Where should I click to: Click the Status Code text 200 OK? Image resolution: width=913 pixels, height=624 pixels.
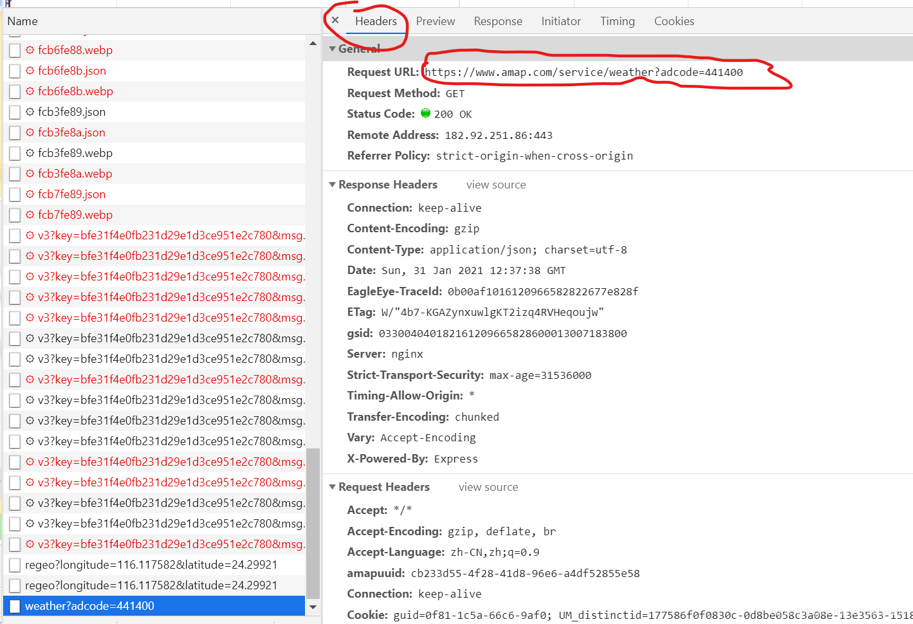pyautogui.click(x=453, y=115)
